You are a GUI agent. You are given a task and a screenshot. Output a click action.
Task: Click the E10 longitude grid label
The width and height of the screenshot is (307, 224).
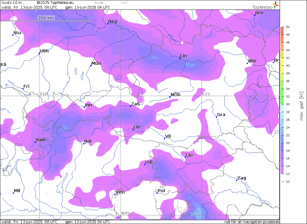point(44,94)
